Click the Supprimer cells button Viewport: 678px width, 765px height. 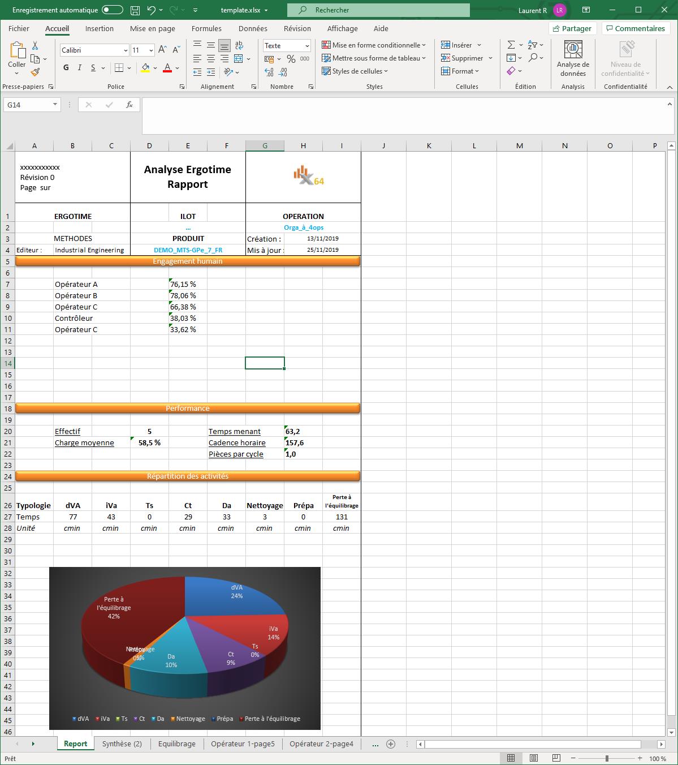[x=463, y=58]
